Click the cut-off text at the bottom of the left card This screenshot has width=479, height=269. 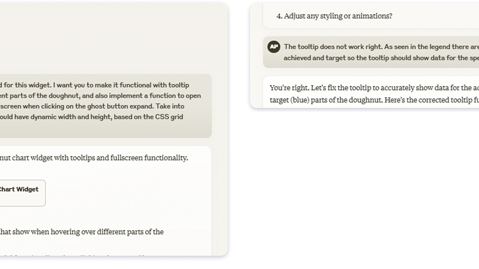(73, 255)
